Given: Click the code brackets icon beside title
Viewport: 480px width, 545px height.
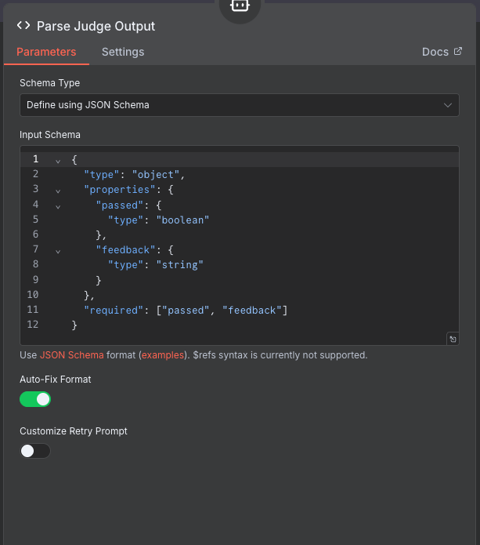Looking at the screenshot, I should (x=23, y=25).
